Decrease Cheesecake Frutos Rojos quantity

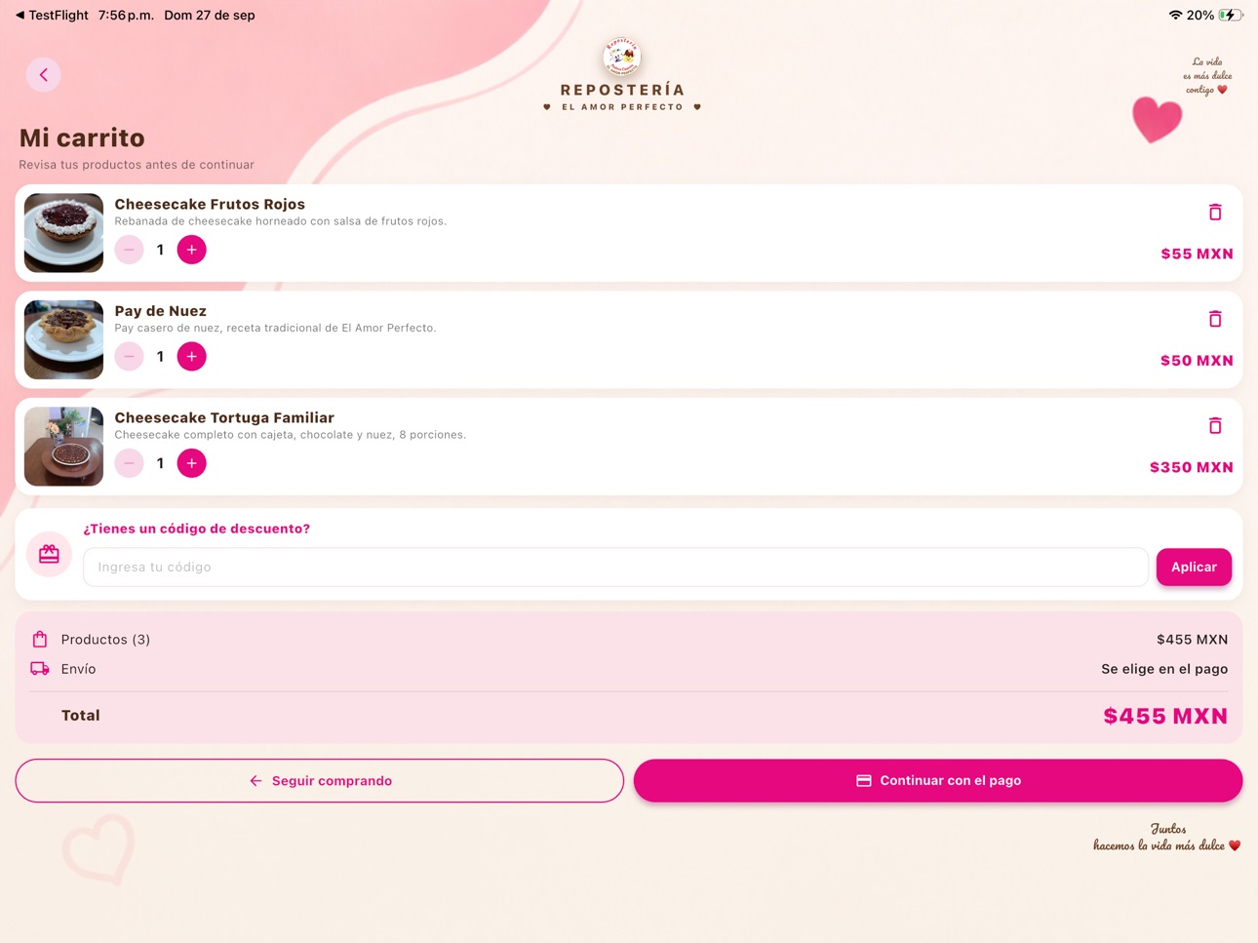pyautogui.click(x=129, y=250)
